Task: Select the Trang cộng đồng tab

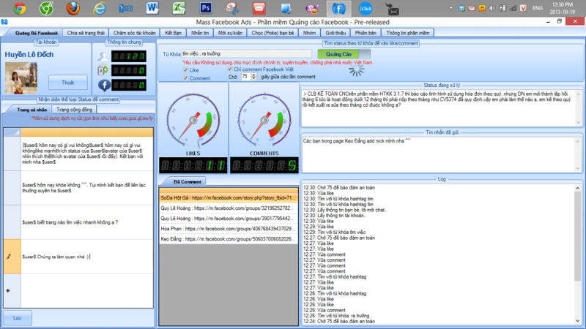Action: tap(75, 110)
